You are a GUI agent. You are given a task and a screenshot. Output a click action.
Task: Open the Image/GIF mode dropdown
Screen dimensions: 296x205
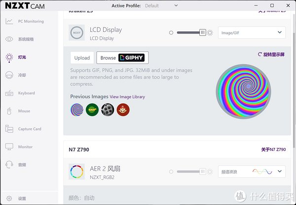(x=252, y=33)
